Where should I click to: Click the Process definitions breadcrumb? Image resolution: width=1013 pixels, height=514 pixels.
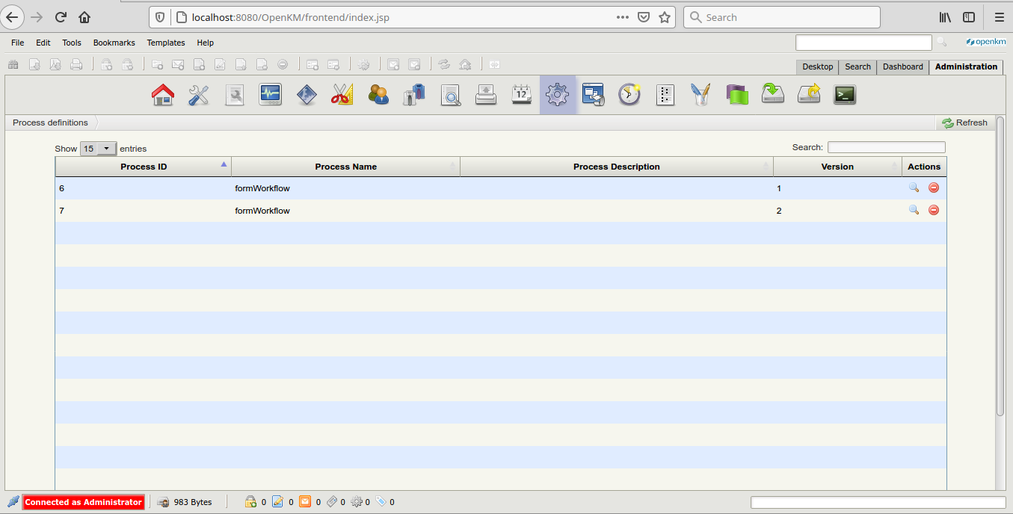[x=50, y=123]
